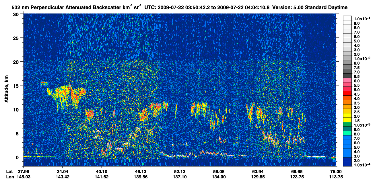
Task: Click the altitude tick label '30'
Action: coord(16,14)
